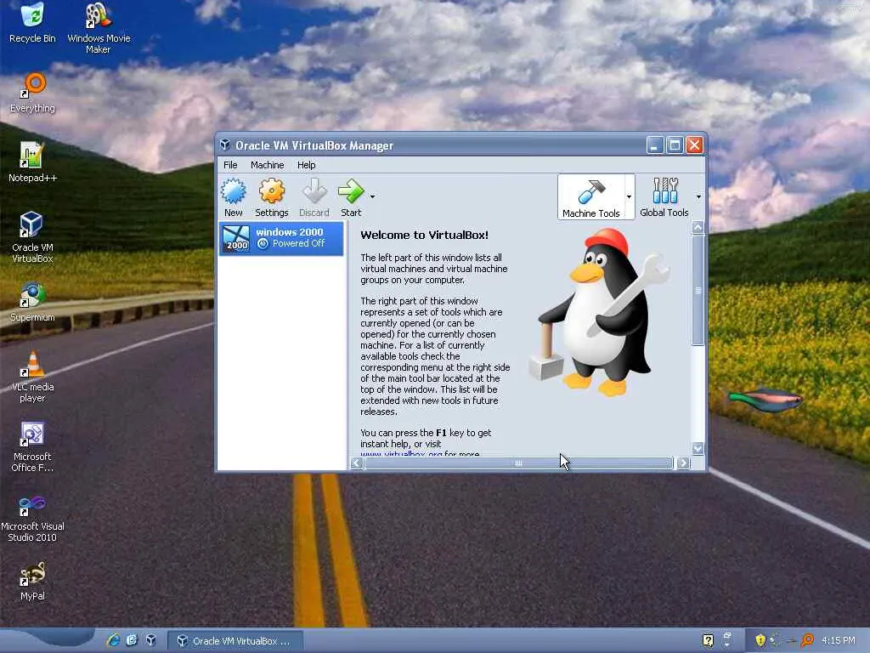Maximize the VirtualBox Manager window
This screenshot has width=870, height=653.
(x=675, y=145)
